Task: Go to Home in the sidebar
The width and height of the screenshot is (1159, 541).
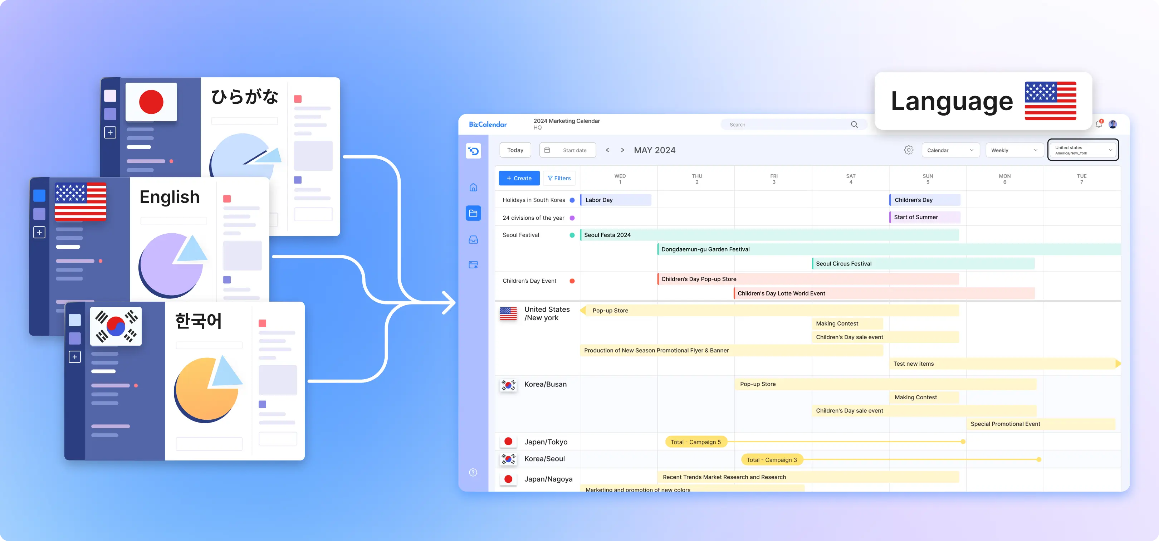Action: click(x=473, y=187)
